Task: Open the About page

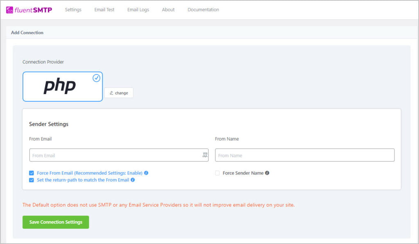Action: (168, 9)
